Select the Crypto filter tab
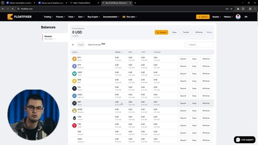The image size is (258, 145). click(81, 45)
